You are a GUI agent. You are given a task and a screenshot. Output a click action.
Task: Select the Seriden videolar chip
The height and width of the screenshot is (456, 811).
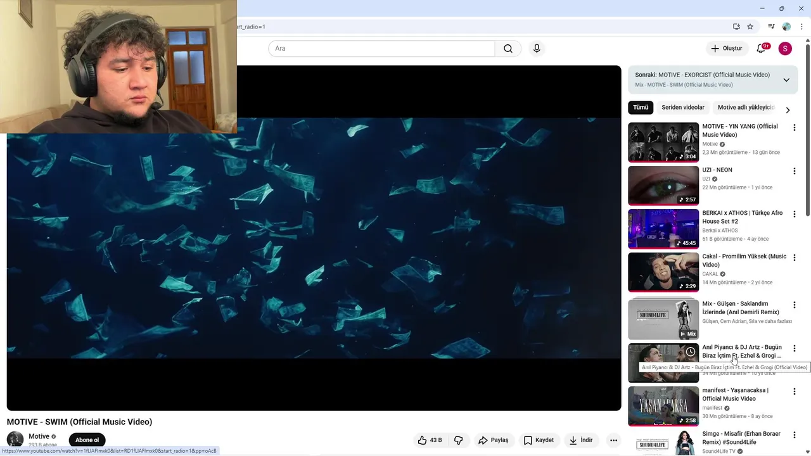683,108
